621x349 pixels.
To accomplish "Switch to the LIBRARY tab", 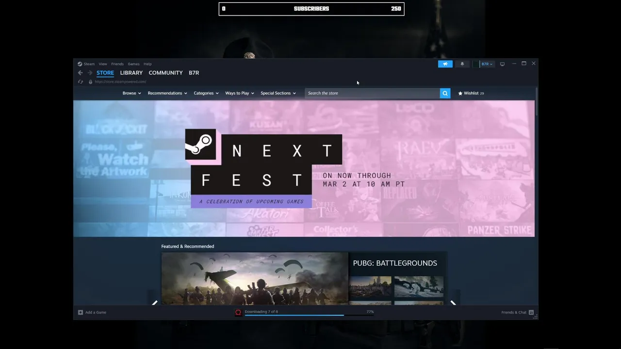I will (x=131, y=73).
